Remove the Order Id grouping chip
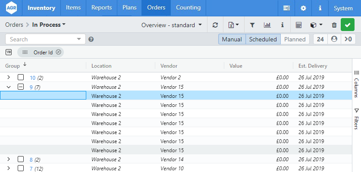361x172 pixels. click(59, 52)
